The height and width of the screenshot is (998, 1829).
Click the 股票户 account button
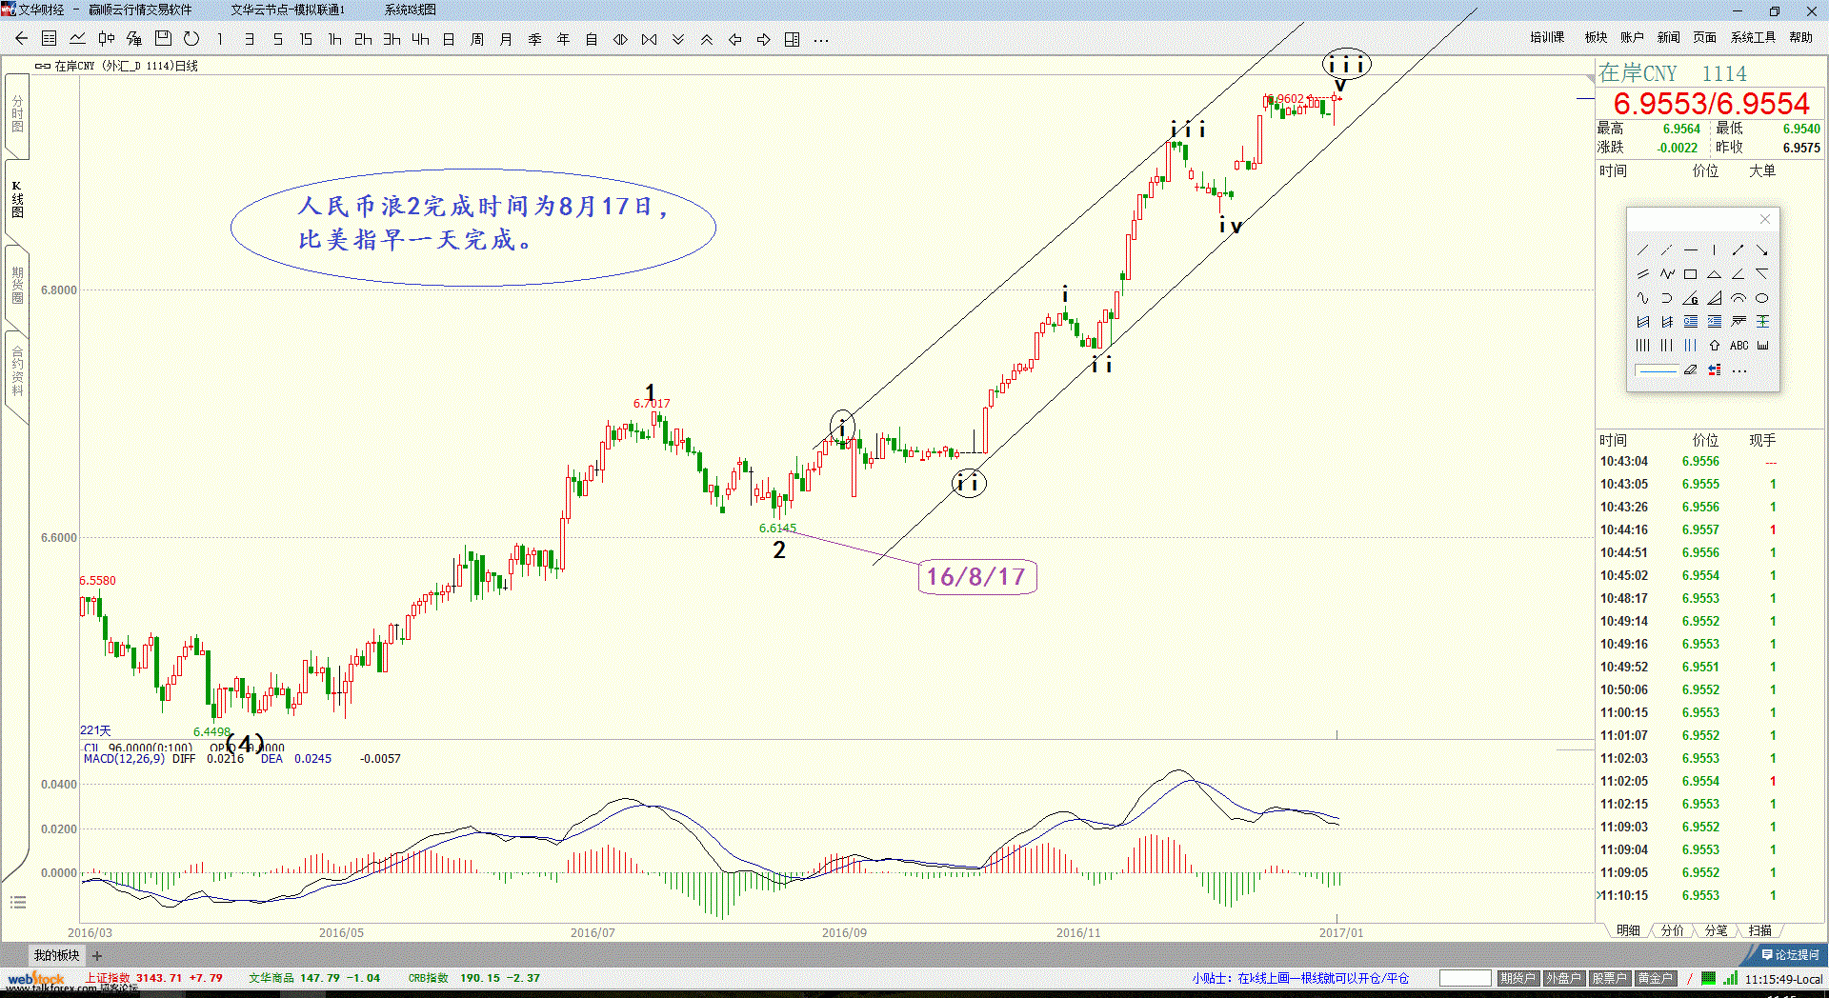coord(1609,978)
